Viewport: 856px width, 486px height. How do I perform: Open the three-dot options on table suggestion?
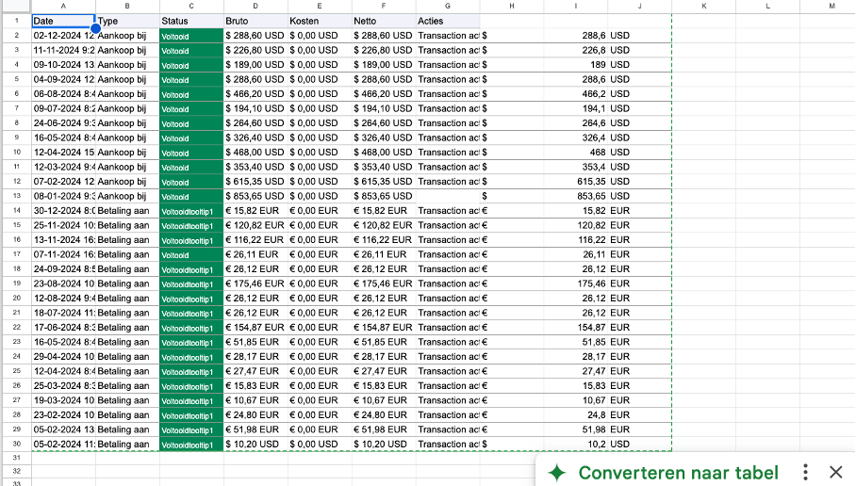[x=805, y=473]
